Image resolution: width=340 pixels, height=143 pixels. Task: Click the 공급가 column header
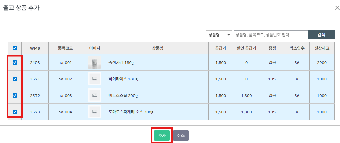point(220,48)
